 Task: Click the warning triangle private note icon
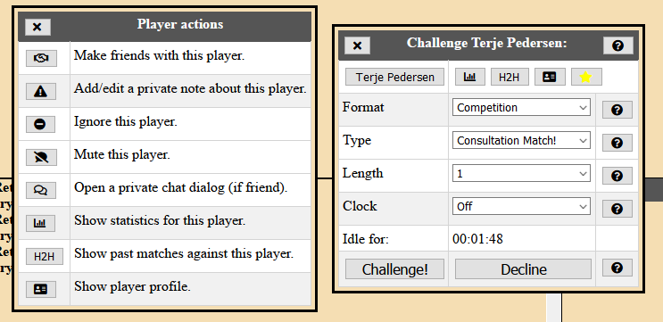(x=40, y=91)
